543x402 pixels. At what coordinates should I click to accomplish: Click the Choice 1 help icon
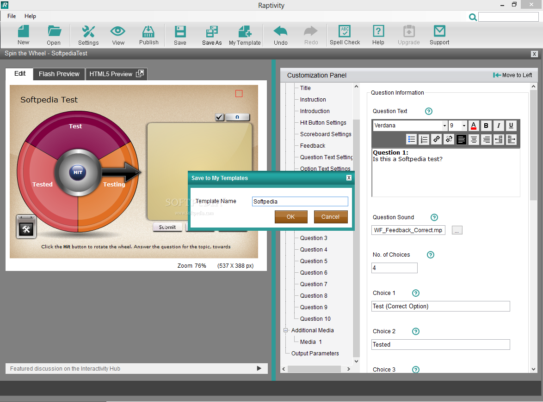415,293
